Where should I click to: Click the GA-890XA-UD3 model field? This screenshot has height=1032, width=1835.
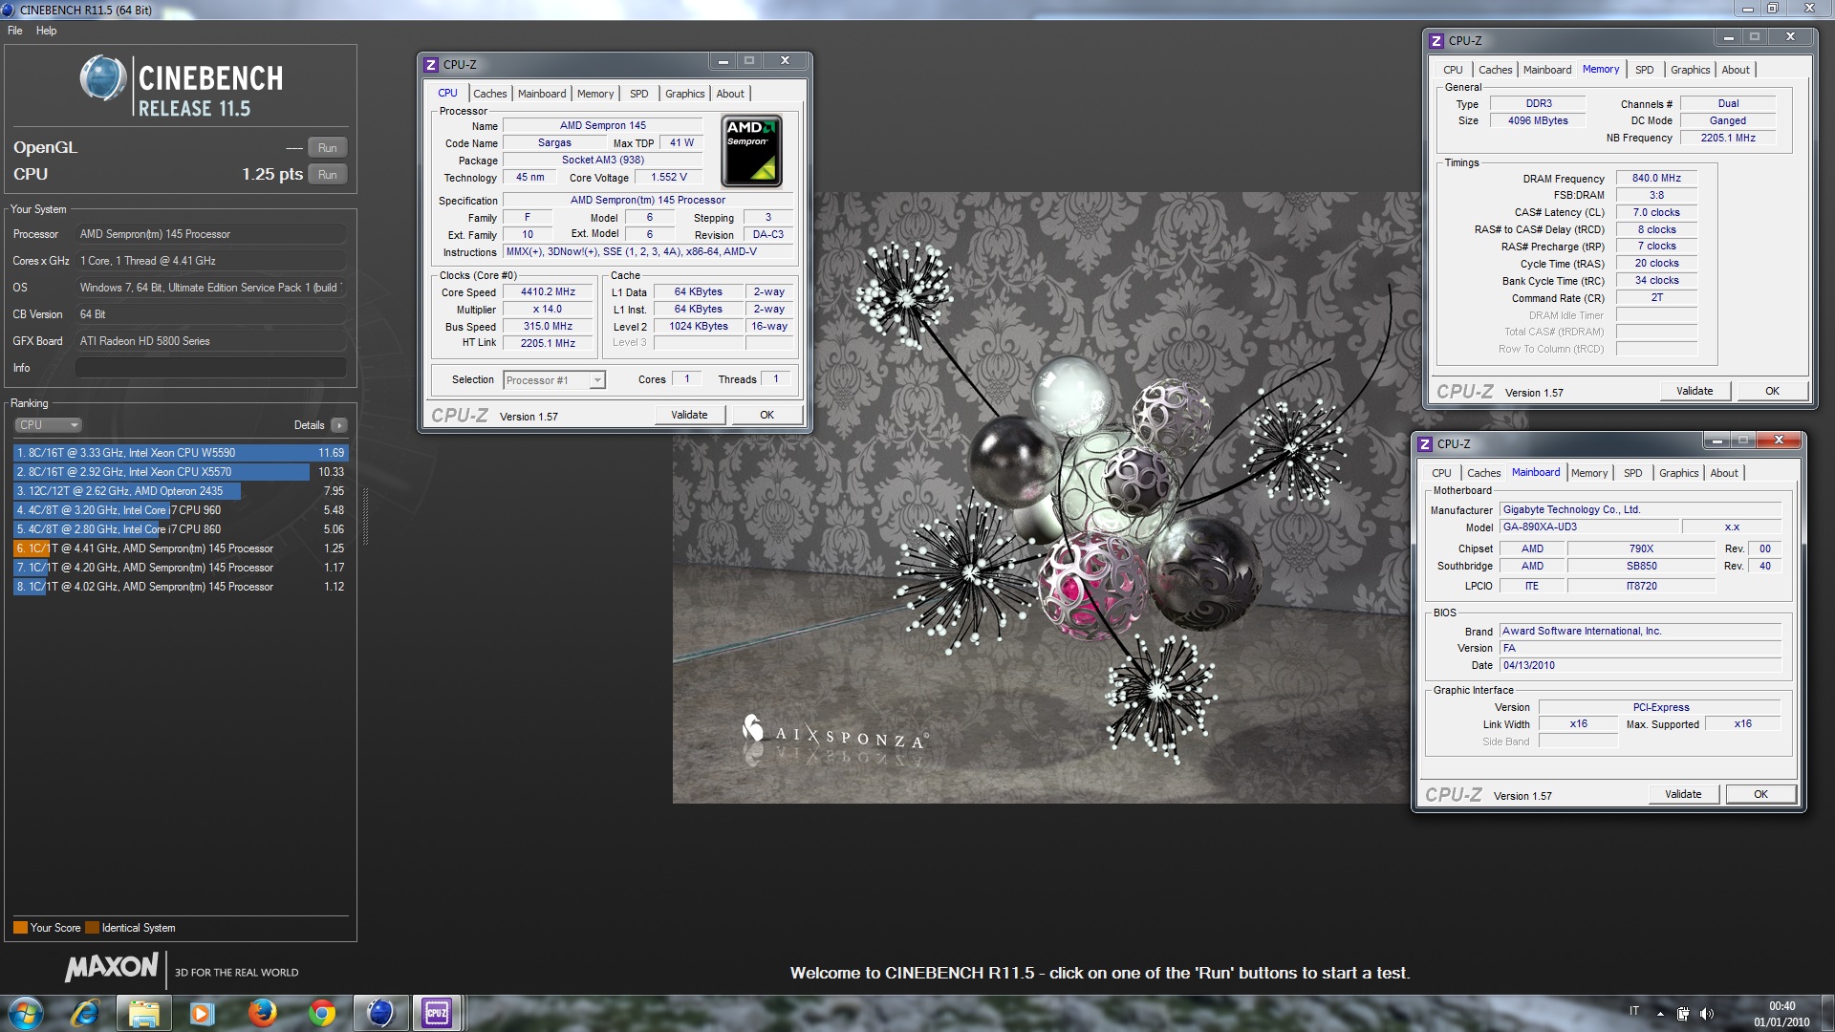click(x=1589, y=527)
